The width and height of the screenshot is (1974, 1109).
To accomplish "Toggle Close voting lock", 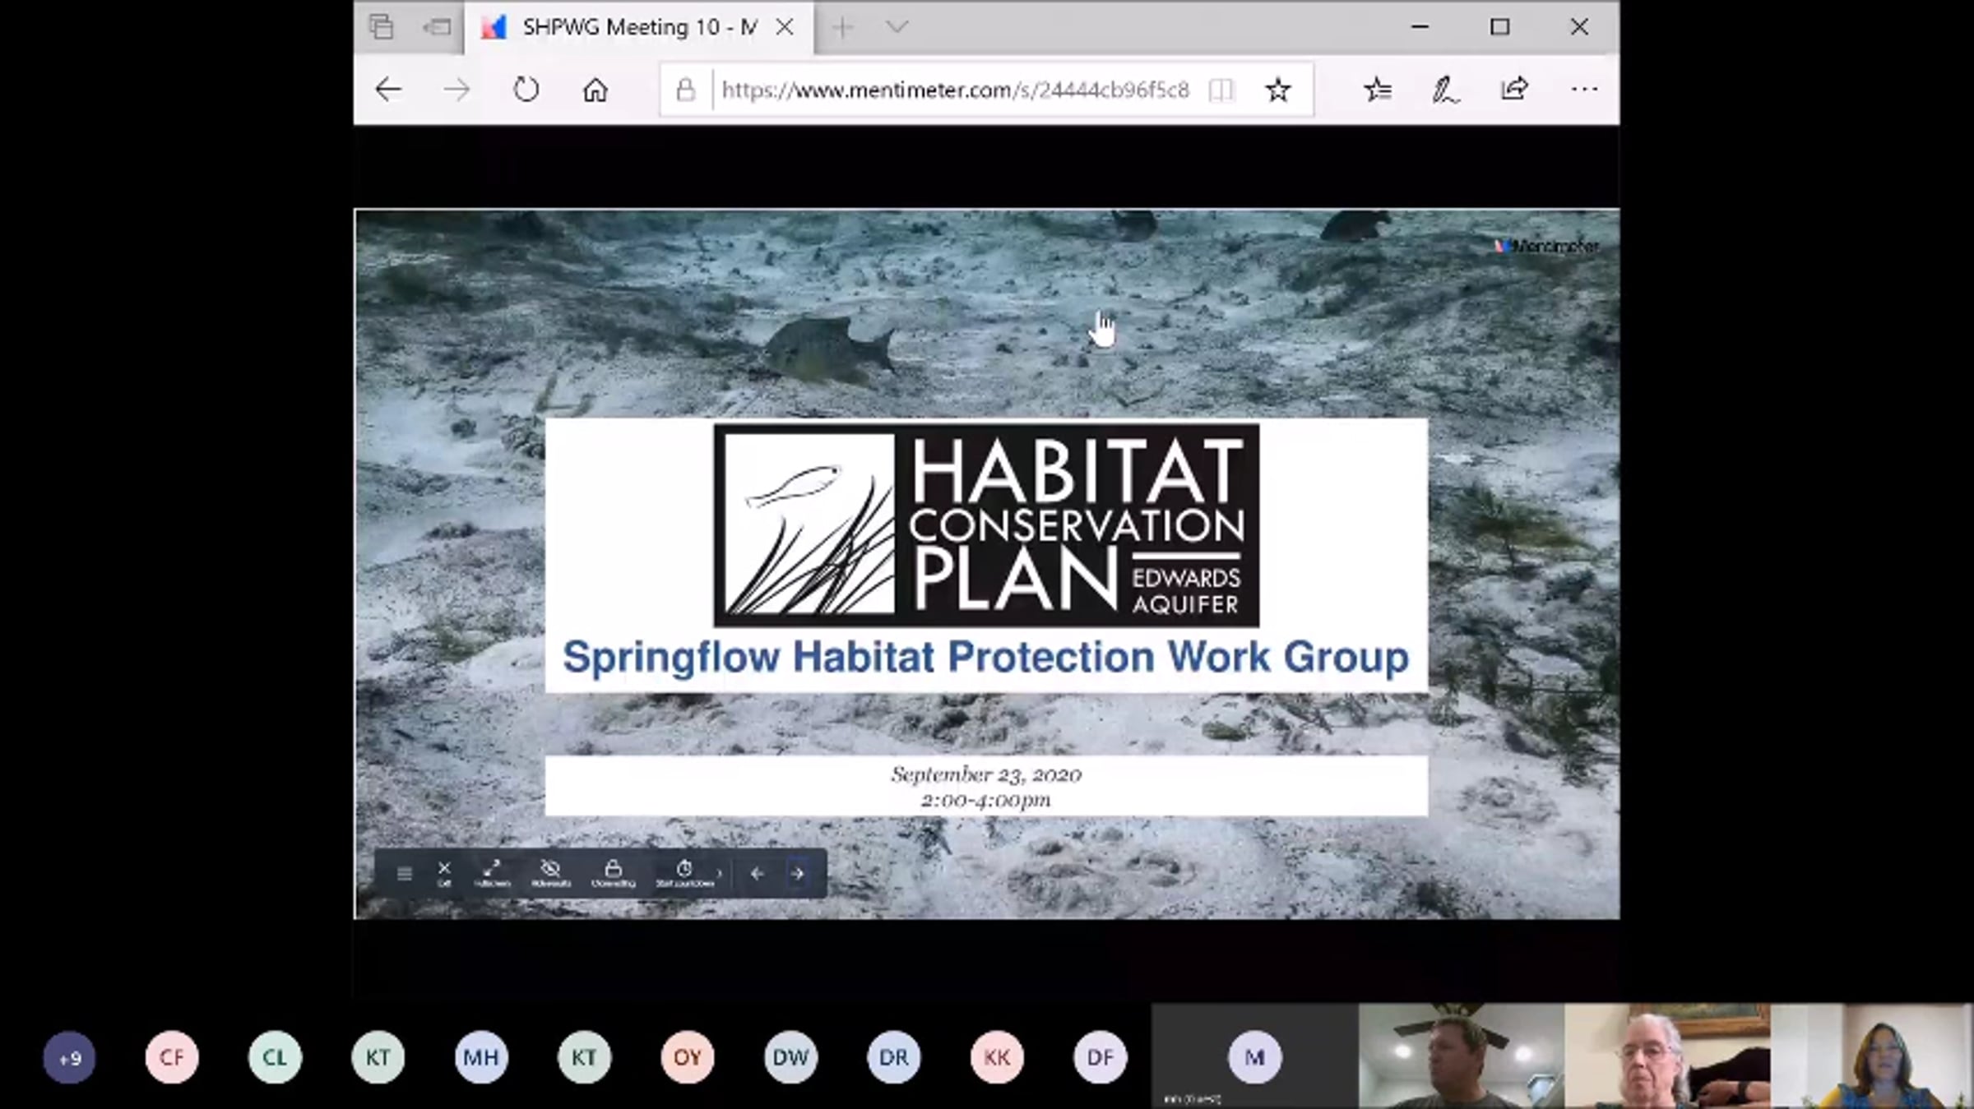I will point(613,872).
